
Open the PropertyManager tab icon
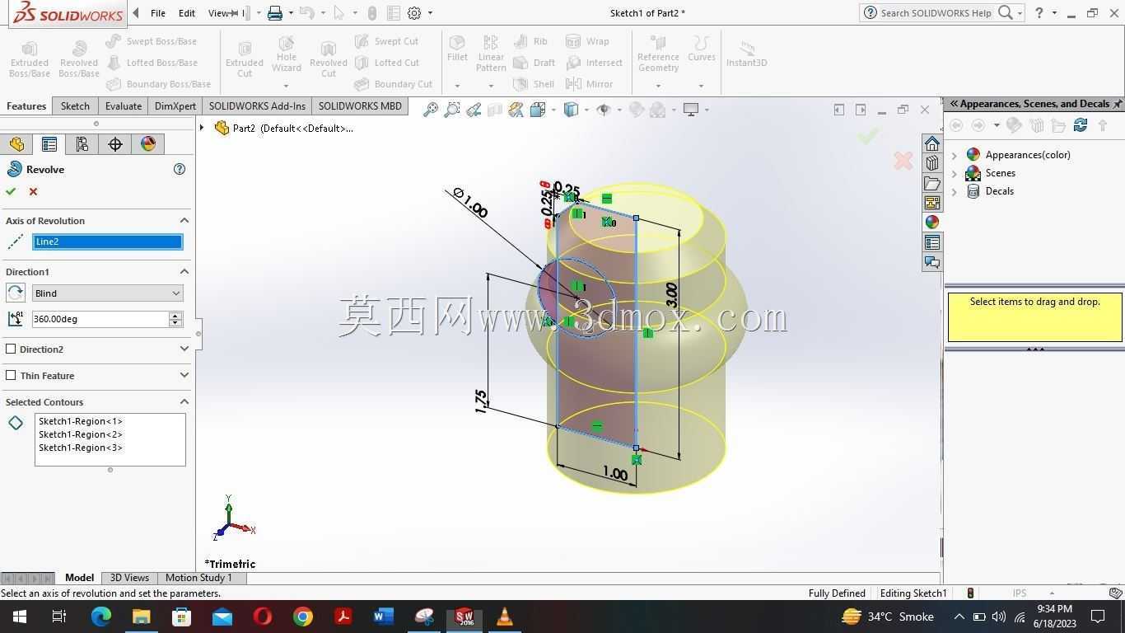click(49, 144)
